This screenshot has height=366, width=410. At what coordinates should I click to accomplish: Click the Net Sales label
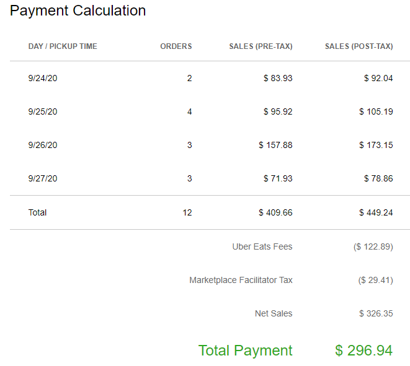coord(274,313)
